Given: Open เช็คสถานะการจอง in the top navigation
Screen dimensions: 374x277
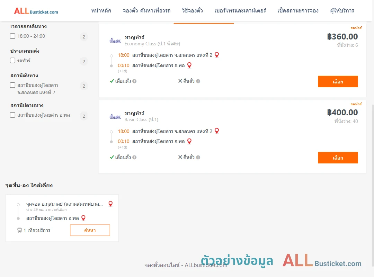Looking at the screenshot, I should pos(298,10).
